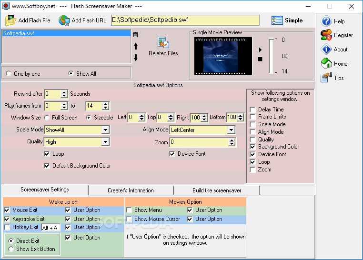Open Tips
Image resolution: width=363 pixels, height=260 pixels.
(332, 78)
